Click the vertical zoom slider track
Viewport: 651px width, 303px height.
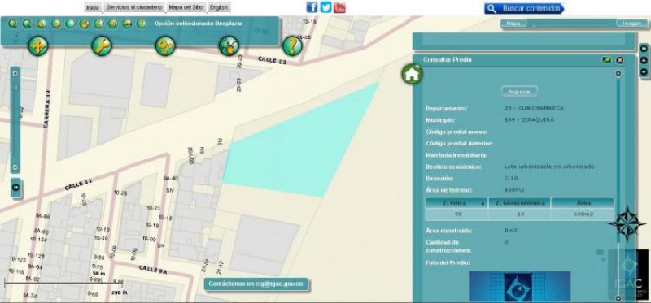15,120
